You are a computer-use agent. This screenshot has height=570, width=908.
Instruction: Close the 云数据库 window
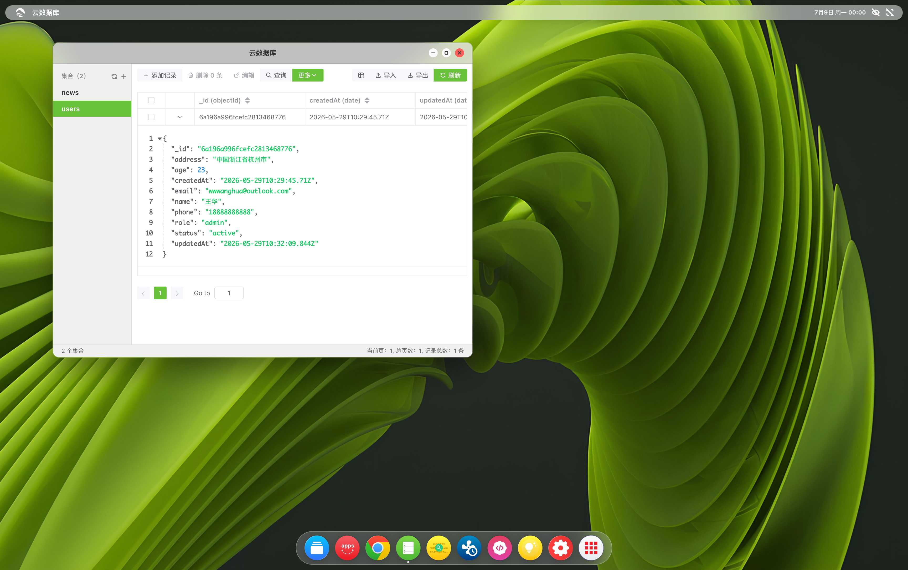(x=460, y=53)
